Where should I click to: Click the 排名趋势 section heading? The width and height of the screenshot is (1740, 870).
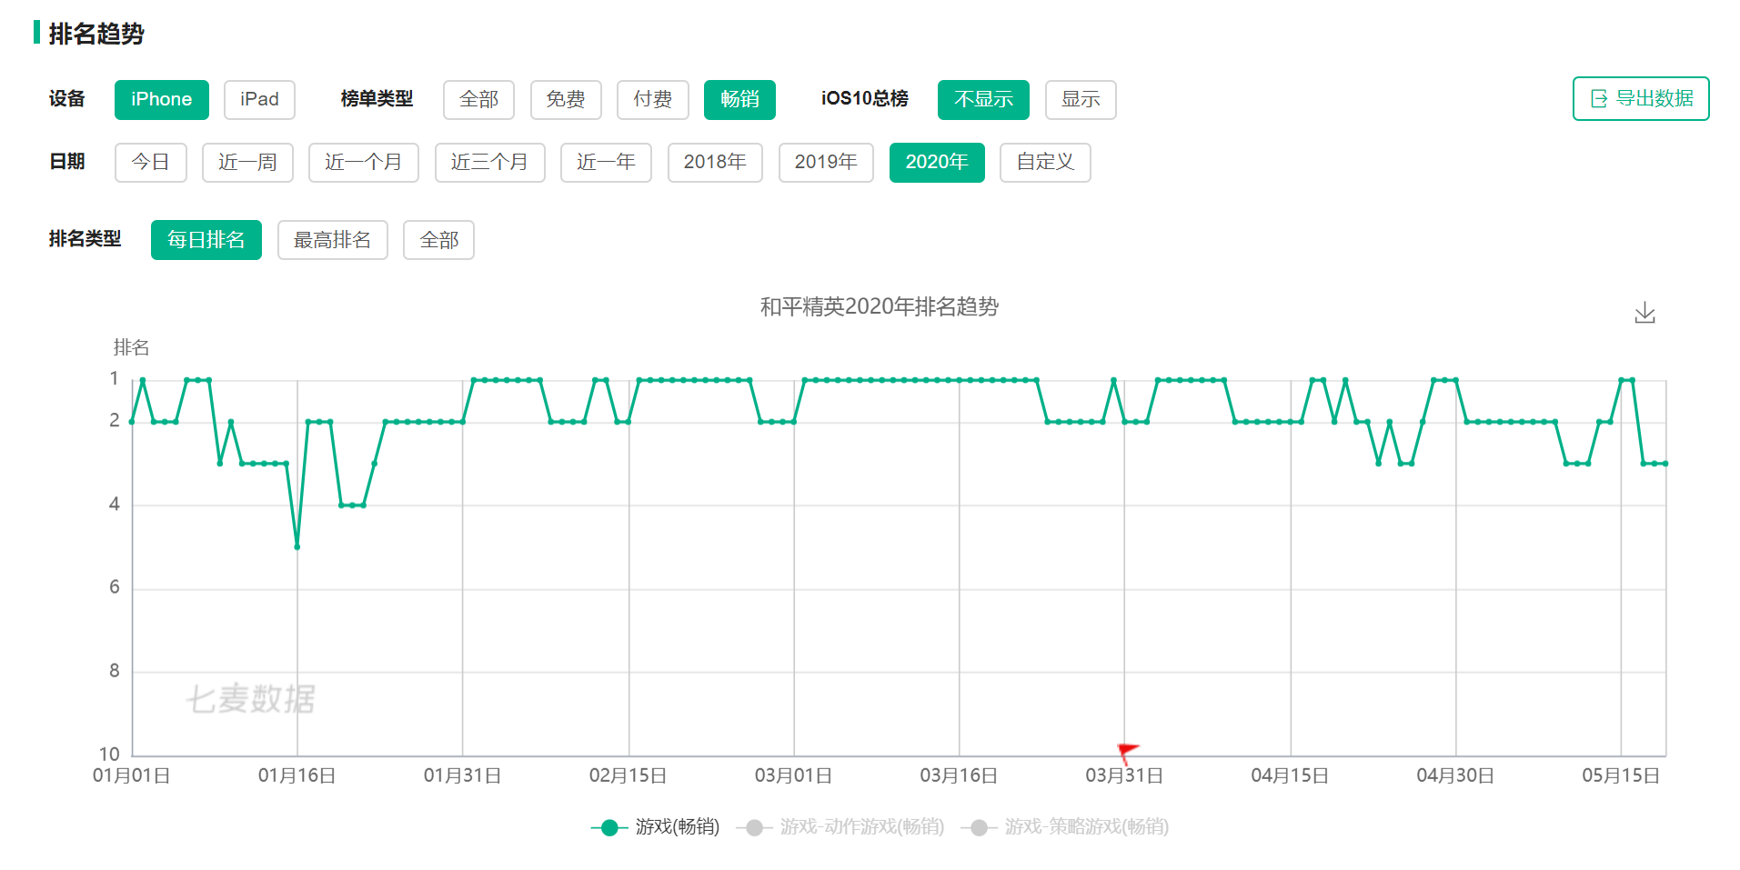click(x=96, y=34)
